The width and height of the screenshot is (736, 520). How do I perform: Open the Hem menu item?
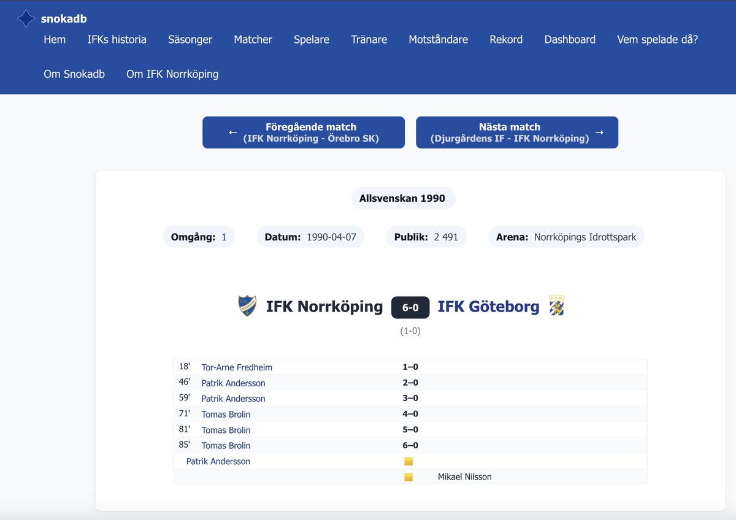click(x=55, y=39)
